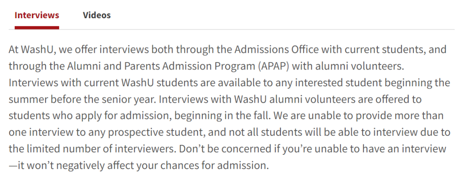Click the words "senior year" in the paragraph
469x186 pixels.
131,99
